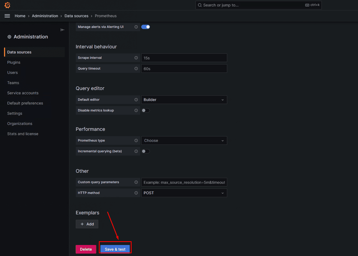Viewport: 358px width, 256px height.
Task: Toggle Disable metrics lookup switch
Action: coord(146,110)
